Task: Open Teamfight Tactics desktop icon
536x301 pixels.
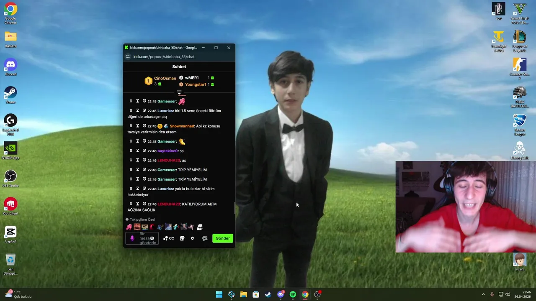Action: pyautogui.click(x=499, y=41)
